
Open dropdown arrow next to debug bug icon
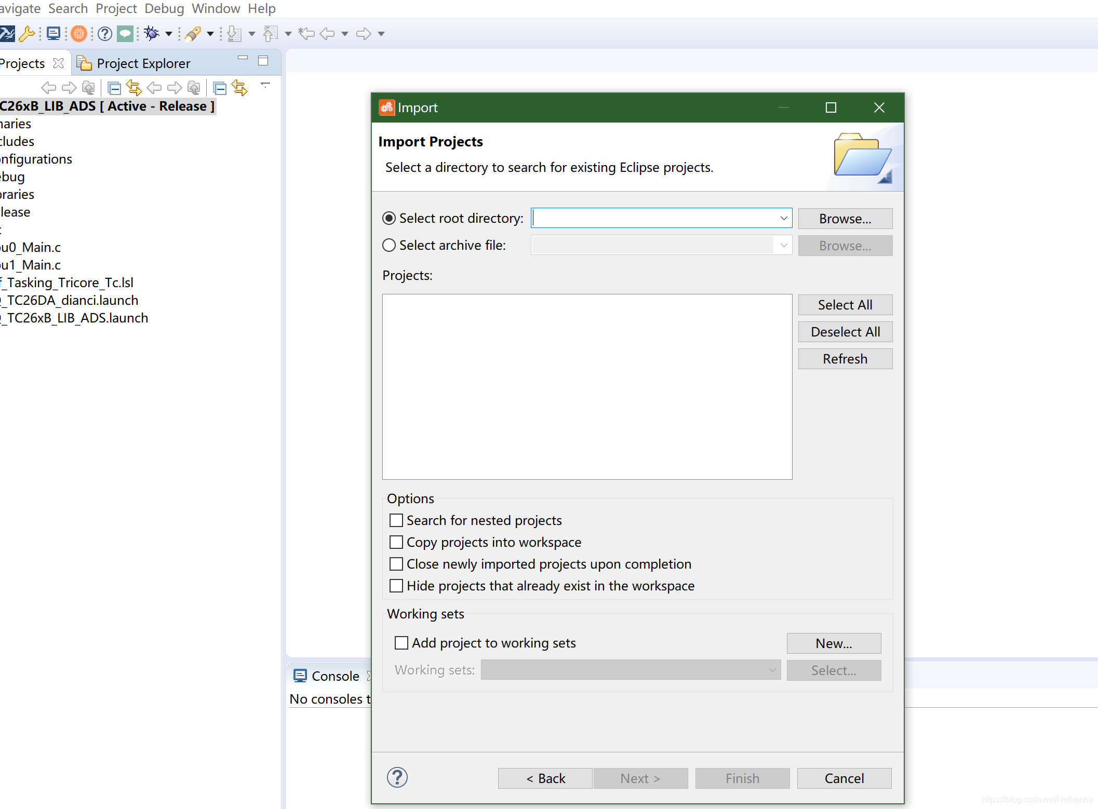tap(169, 34)
